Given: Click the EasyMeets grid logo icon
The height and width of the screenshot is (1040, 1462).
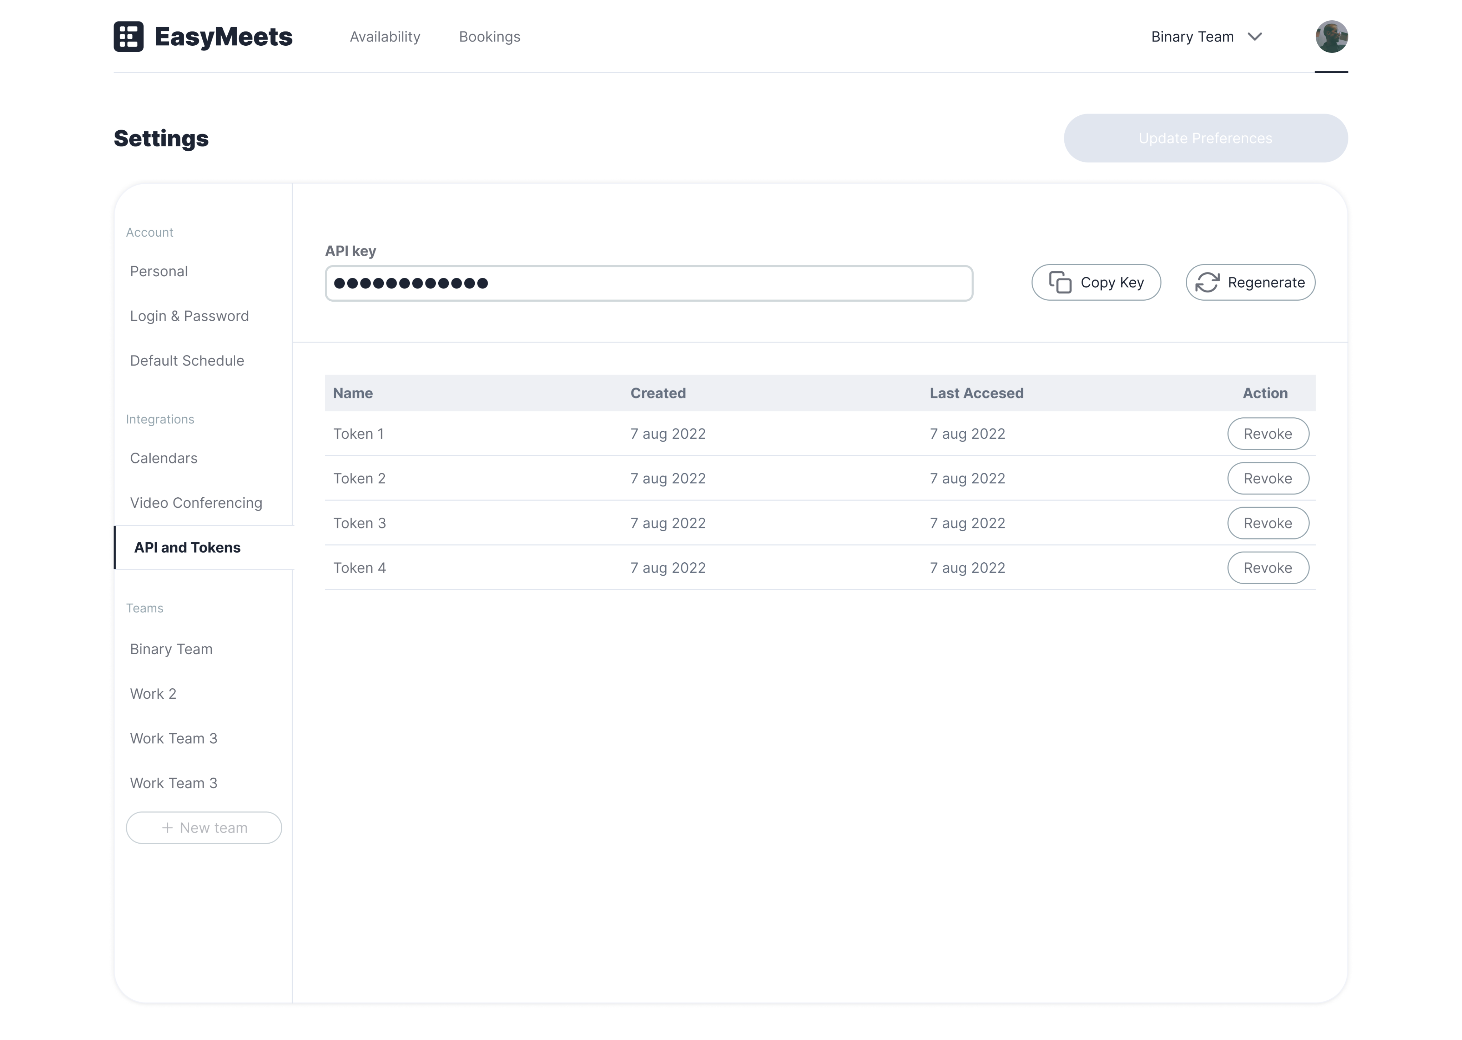Looking at the screenshot, I should [x=128, y=36].
